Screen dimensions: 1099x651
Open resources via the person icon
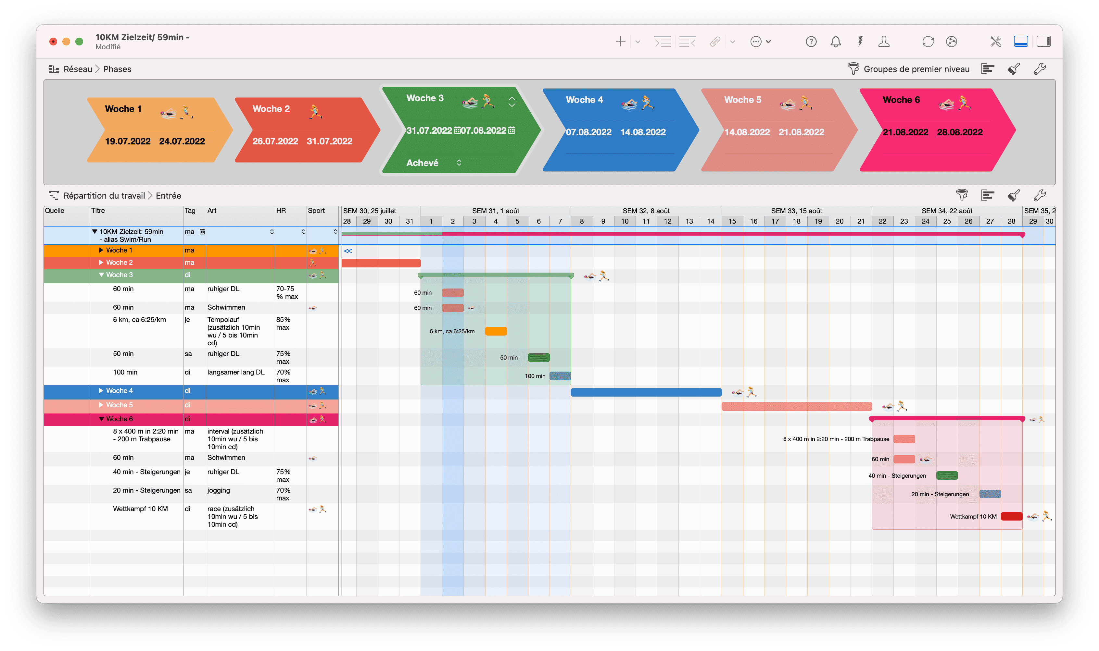coord(883,41)
